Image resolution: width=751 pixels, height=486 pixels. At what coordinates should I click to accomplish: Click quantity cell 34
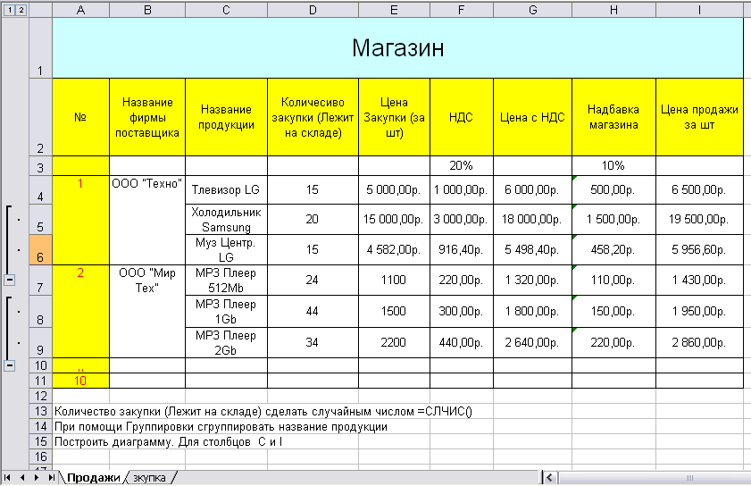(313, 343)
